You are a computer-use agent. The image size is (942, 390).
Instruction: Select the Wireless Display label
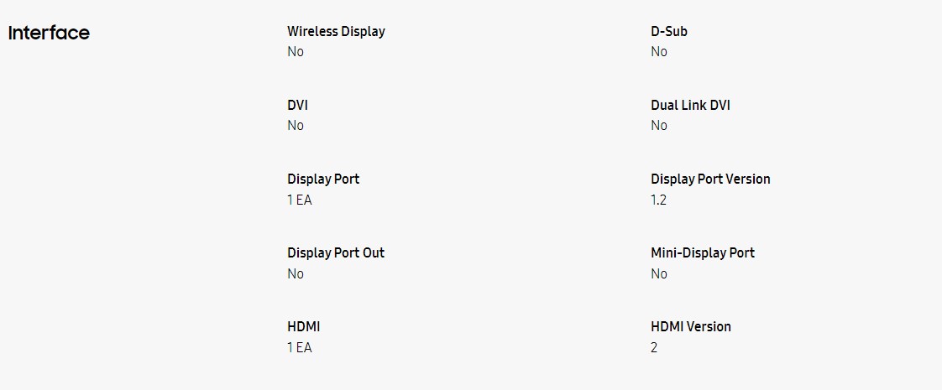tap(336, 31)
